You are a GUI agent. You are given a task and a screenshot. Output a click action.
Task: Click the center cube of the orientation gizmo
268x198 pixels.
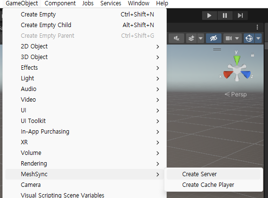tap(237, 70)
